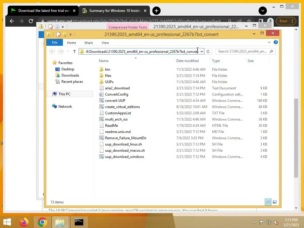The height and width of the screenshot is (228, 304).
Task: Click the Action Center flag tray icon
Action: pos(262,222)
